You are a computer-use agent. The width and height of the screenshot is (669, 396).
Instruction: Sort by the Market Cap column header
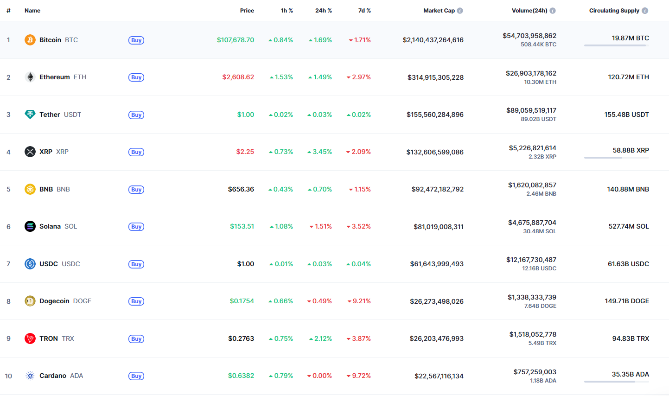point(439,11)
